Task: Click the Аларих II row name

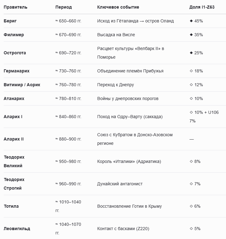Action: 14,139
